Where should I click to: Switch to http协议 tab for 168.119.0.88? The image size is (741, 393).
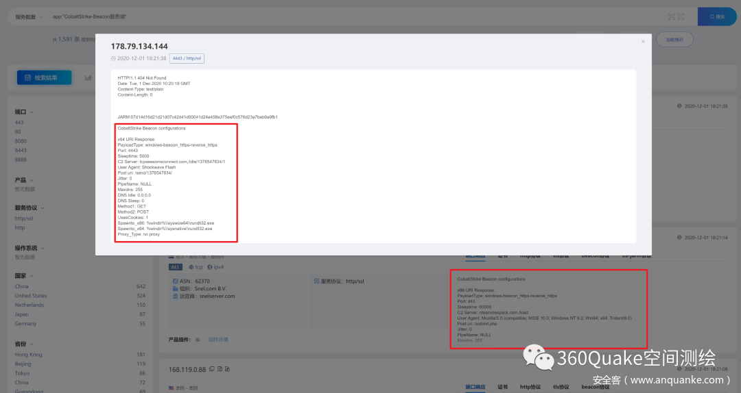tap(530, 387)
